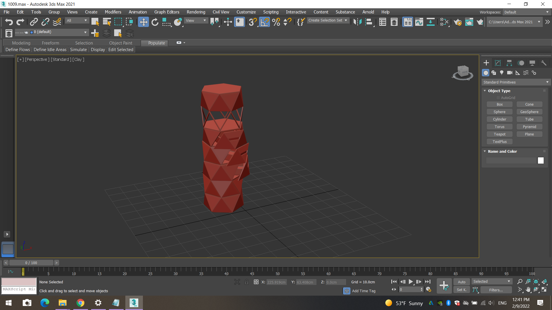Screen dimensions: 552x310
Task: Open the Modifiers menu
Action: [x=113, y=12]
